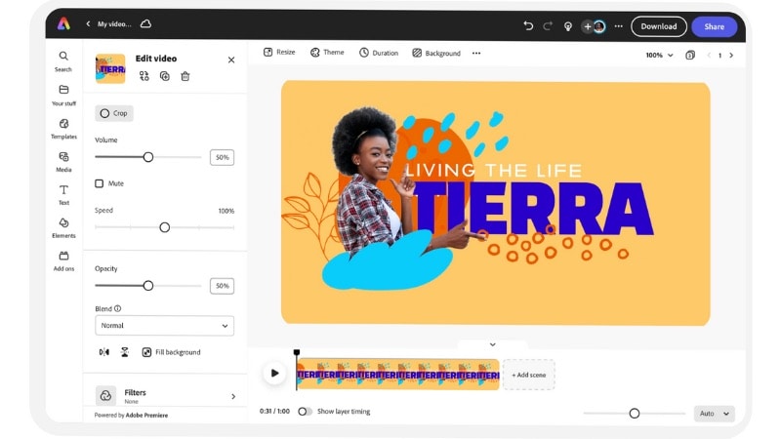Open more canvas toolbar options
This screenshot has width=781, height=439.
pyautogui.click(x=476, y=53)
